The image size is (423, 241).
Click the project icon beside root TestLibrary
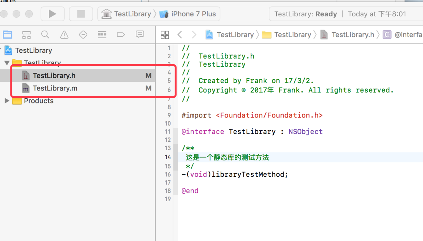[x=8, y=50]
